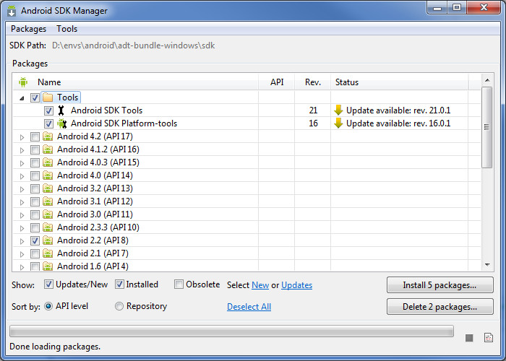Click the wrench icon beside Android SDK Tools
The width and height of the screenshot is (506, 361).
coord(61,110)
